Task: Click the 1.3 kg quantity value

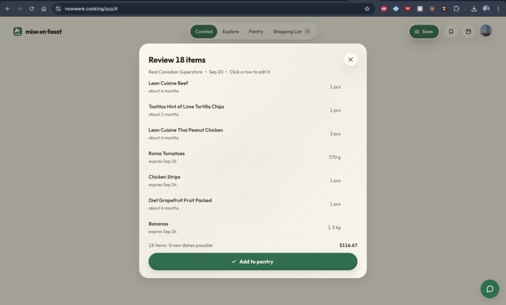Action: coord(334,228)
